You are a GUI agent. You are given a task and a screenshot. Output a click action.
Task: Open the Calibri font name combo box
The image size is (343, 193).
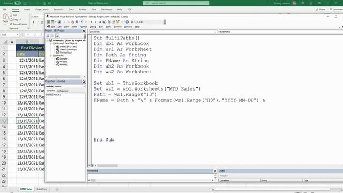tap(38, 17)
